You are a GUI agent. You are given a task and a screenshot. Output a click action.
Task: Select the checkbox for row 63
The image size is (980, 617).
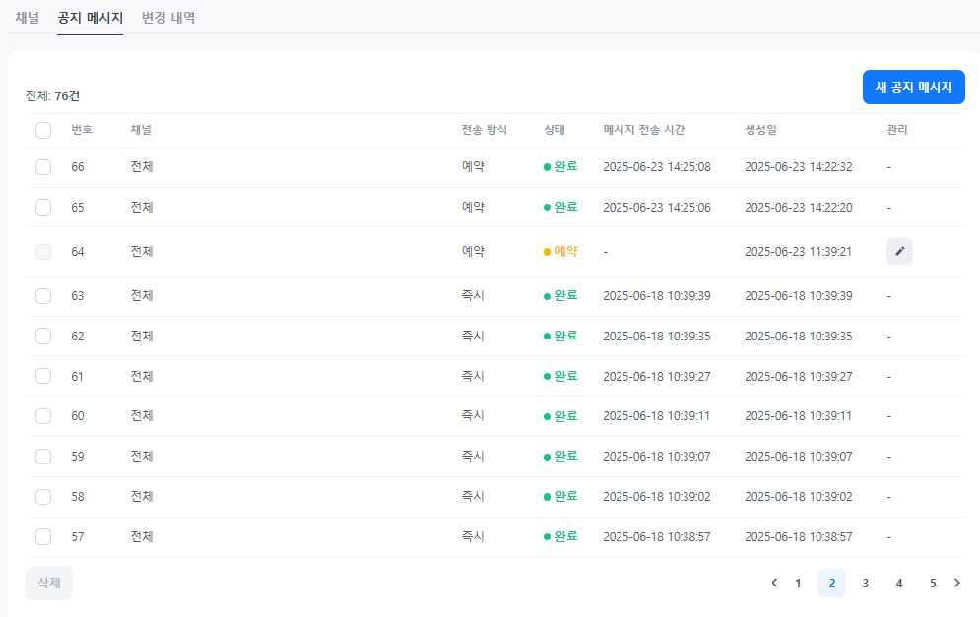43,296
